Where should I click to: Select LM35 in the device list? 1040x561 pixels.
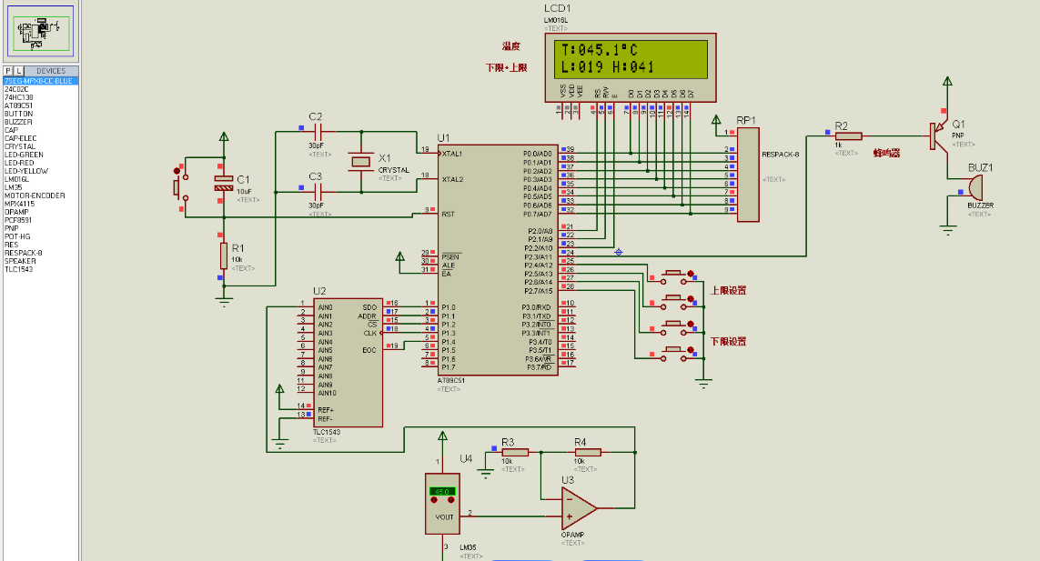[x=14, y=187]
